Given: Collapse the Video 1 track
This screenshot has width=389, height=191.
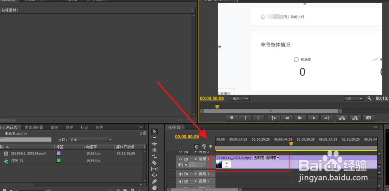Looking at the screenshot, I should pos(196,159).
